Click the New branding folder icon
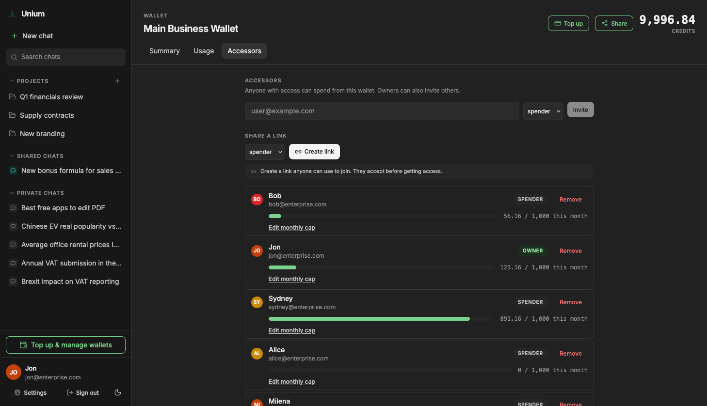The image size is (707, 406). point(13,134)
